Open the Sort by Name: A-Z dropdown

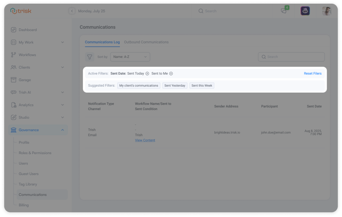pos(130,57)
